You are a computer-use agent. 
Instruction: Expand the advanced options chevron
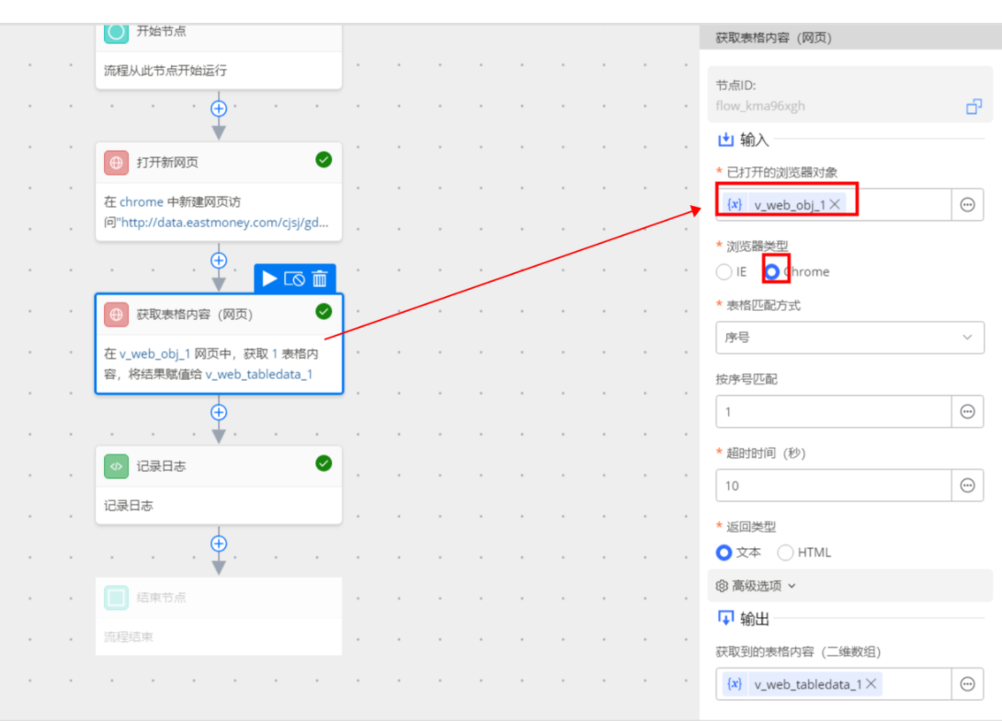click(x=792, y=586)
